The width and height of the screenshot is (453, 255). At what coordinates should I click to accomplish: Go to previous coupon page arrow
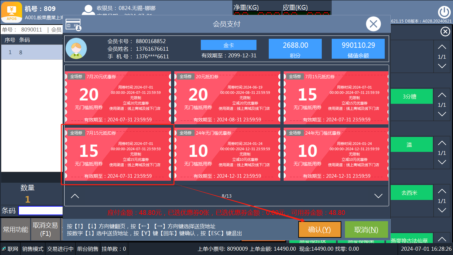(x=75, y=196)
